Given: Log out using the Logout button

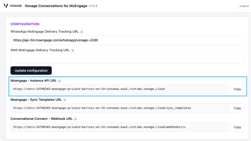Looking at the screenshot, I should [244, 6].
